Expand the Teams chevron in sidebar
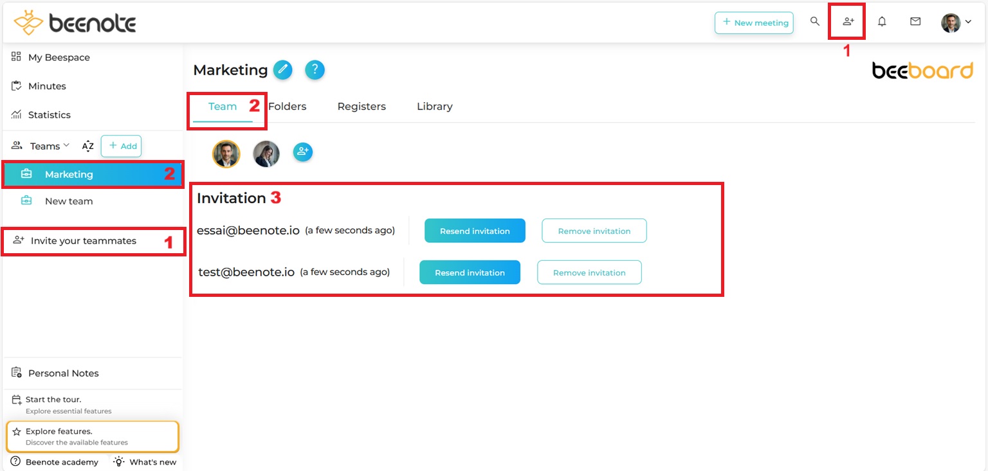 coord(66,146)
